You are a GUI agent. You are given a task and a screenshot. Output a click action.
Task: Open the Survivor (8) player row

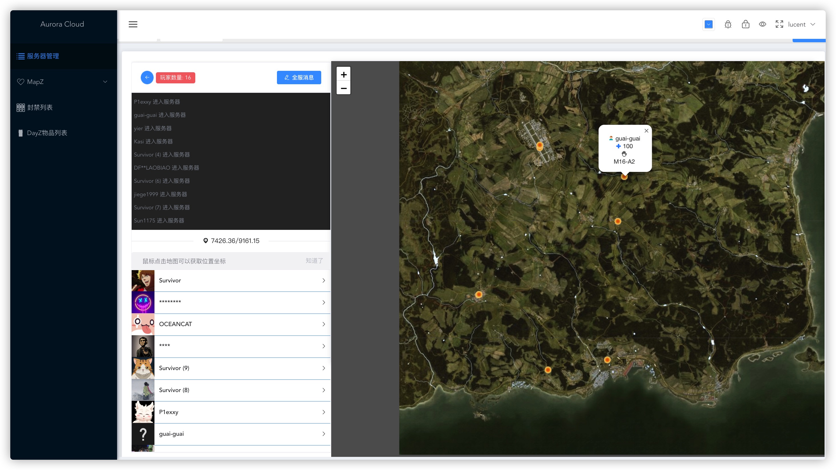point(231,390)
